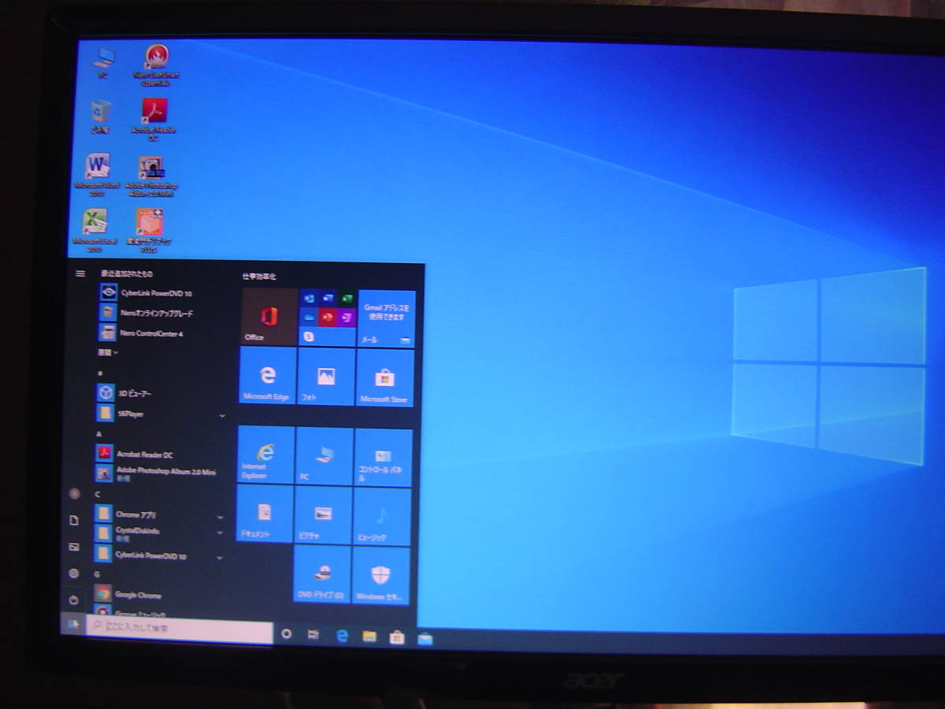Open the Pictures tile
Image resolution: width=945 pixels, height=709 pixels.
323,515
